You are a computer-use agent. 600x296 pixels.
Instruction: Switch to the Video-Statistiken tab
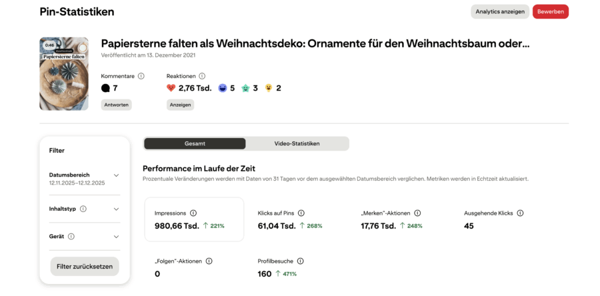[x=297, y=143]
